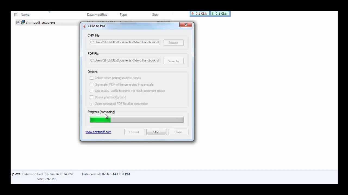Enable Low quality shrink document option
348x195 pixels.
pyautogui.click(x=92, y=91)
